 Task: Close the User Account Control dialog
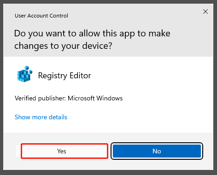tap(205, 12)
